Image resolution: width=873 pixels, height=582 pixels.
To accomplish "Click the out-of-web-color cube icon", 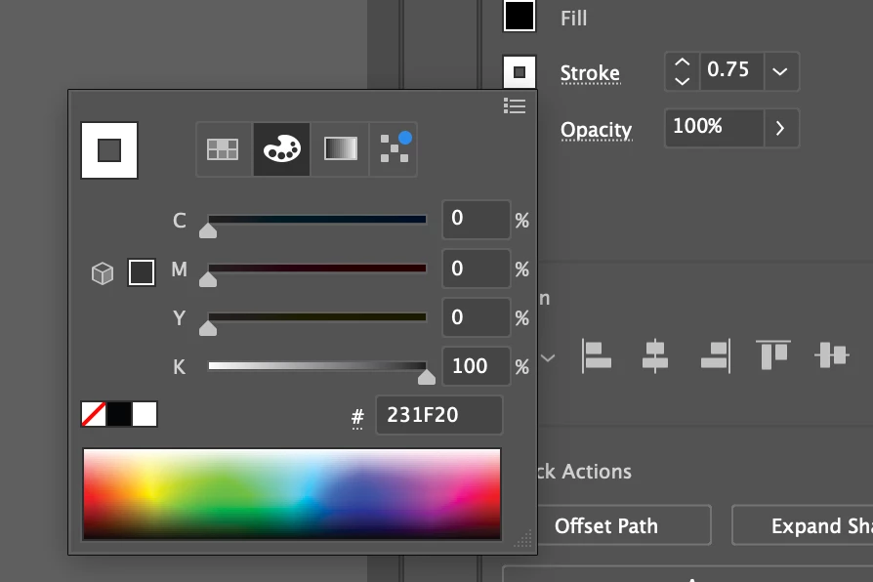I will pos(103,273).
